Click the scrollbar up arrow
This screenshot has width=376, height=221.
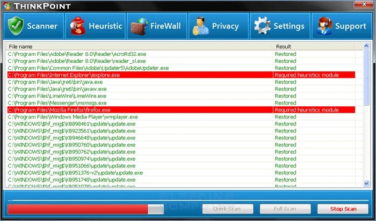(366, 46)
